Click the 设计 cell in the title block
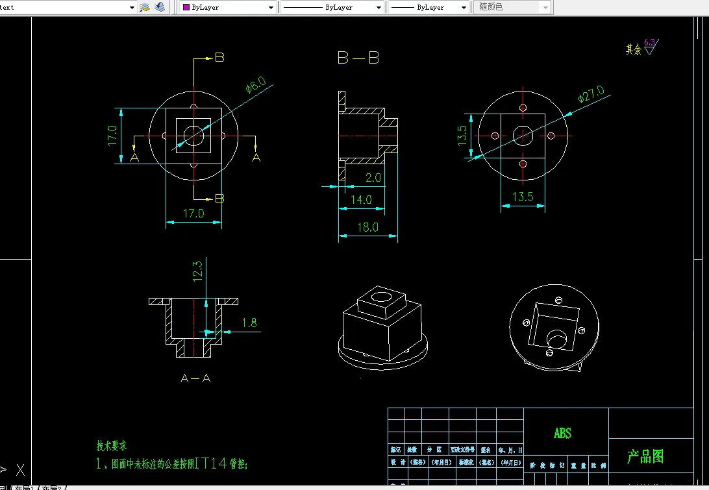Viewport: 709px width, 490px height. click(398, 462)
